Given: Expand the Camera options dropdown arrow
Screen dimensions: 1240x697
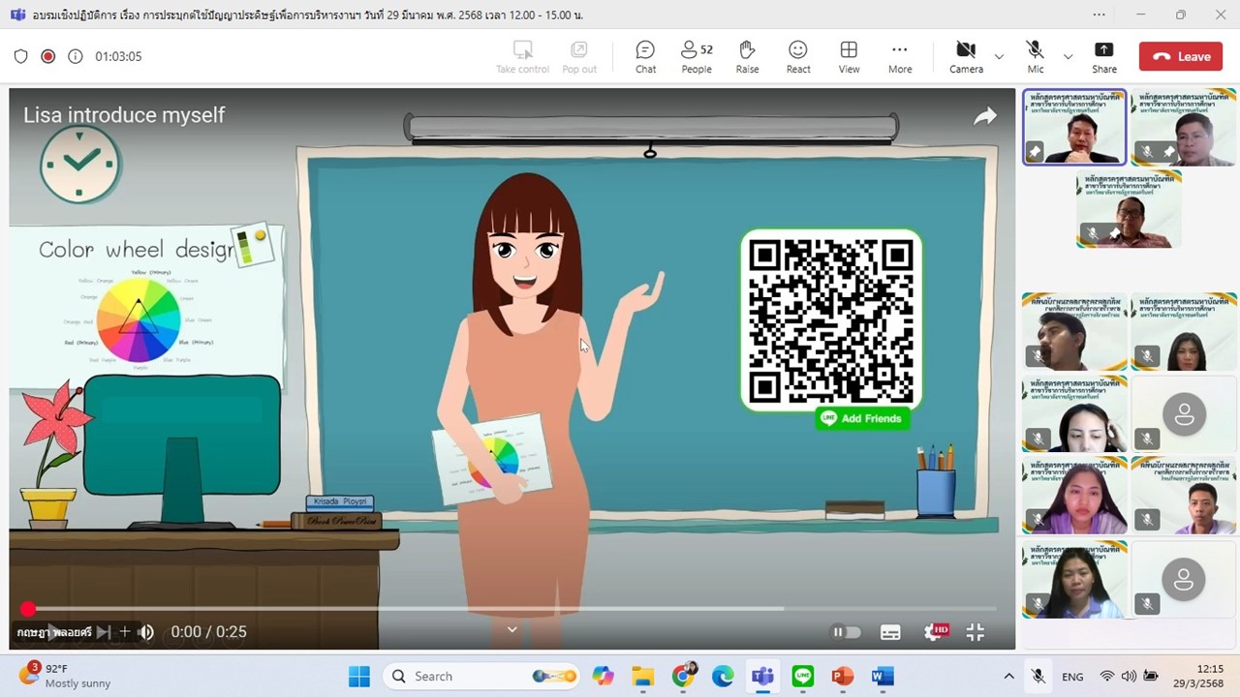Looking at the screenshot, I should pos(999,56).
